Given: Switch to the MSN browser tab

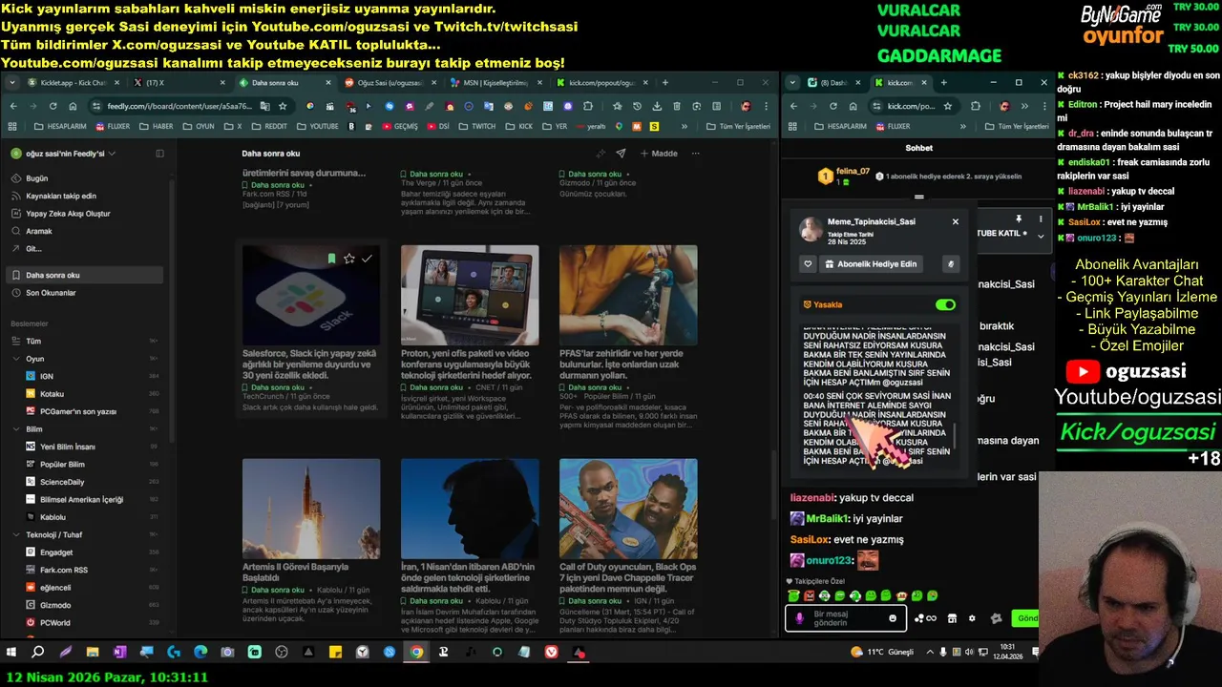Looking at the screenshot, I should (x=495, y=83).
